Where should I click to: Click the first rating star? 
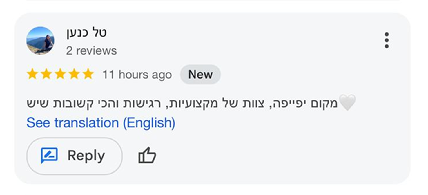(32, 74)
